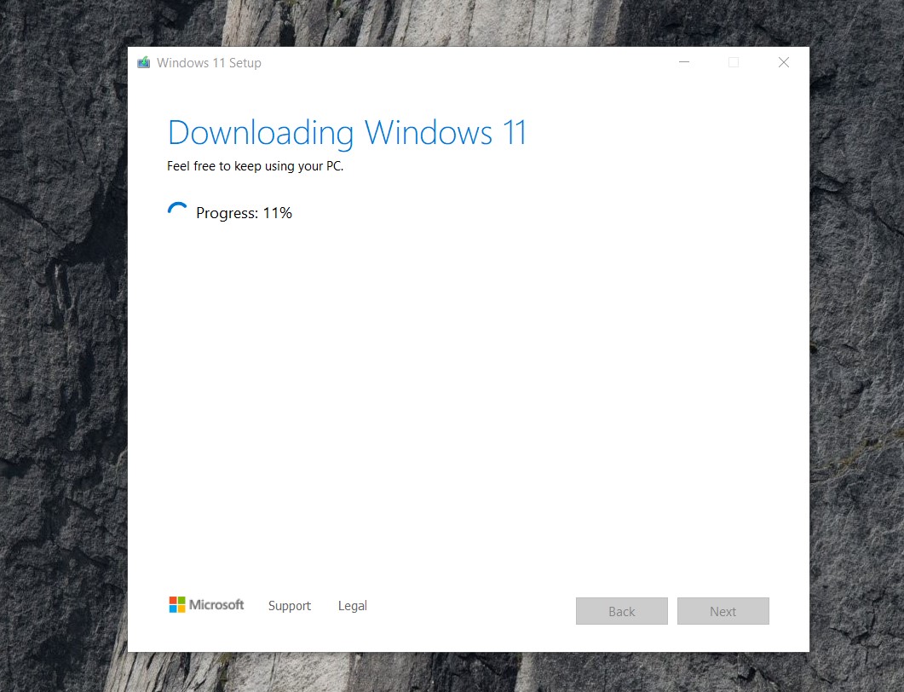Screen dimensions: 904x692
Task: Click the Back button
Action: (621, 611)
